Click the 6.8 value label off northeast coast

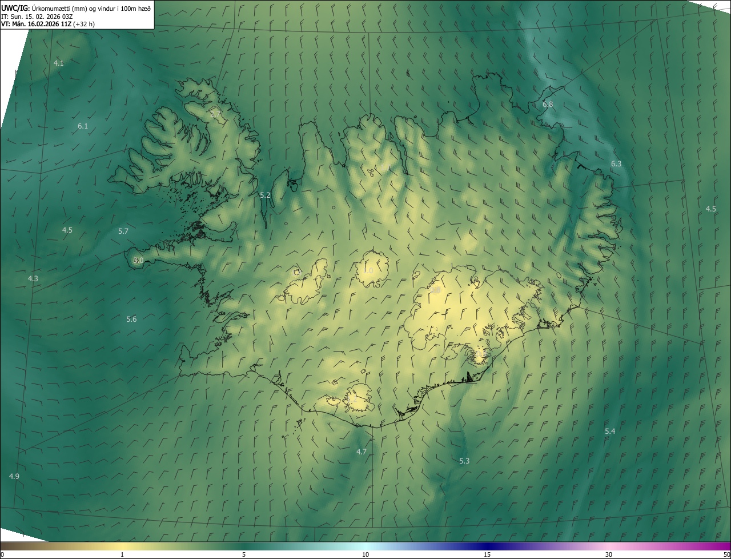click(x=548, y=105)
